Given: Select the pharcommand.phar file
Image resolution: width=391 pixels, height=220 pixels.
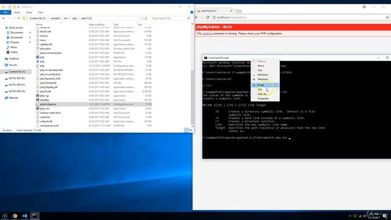Looking at the screenshot, I should tap(51, 53).
